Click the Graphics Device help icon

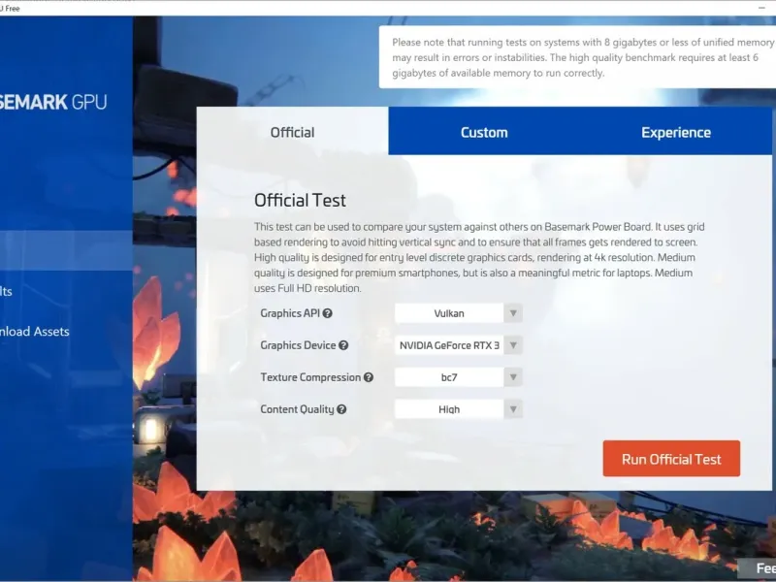click(343, 345)
